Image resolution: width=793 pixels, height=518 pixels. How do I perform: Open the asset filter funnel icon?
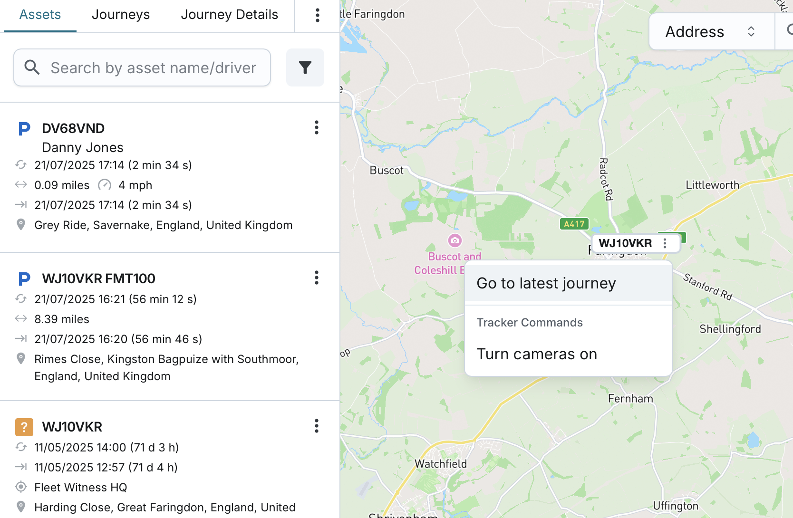305,67
